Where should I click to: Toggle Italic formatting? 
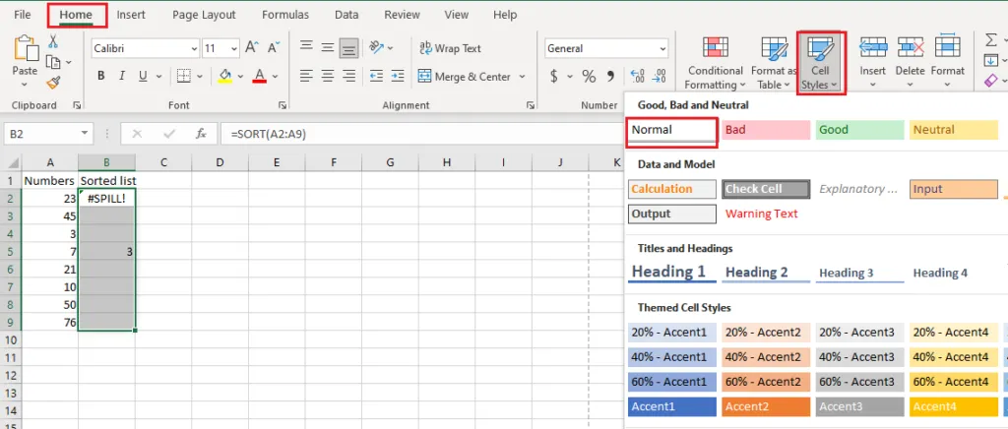click(121, 76)
